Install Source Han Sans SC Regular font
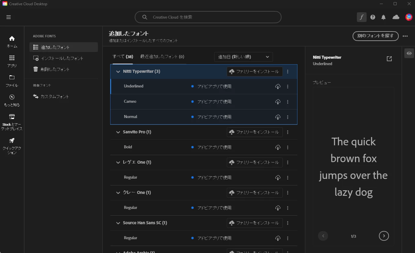 tap(278, 238)
